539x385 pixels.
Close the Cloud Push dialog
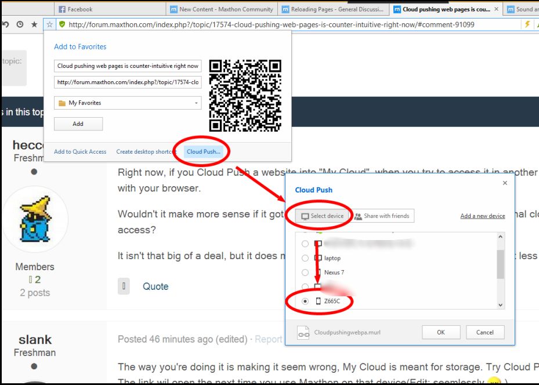point(505,183)
